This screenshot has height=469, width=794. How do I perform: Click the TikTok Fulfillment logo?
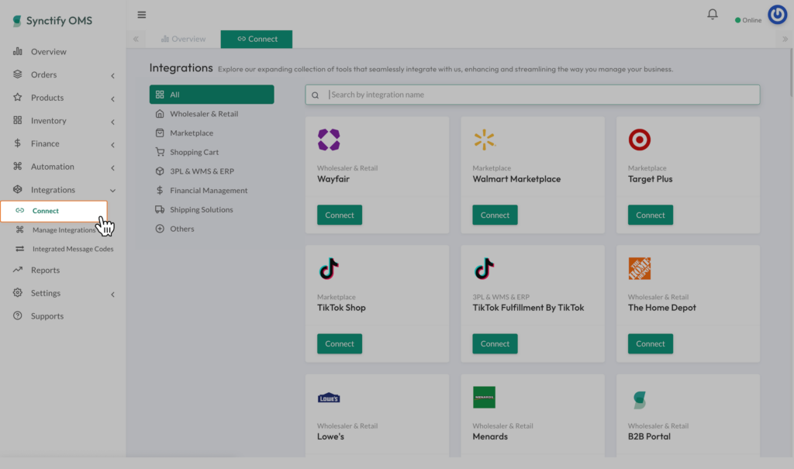pos(484,268)
